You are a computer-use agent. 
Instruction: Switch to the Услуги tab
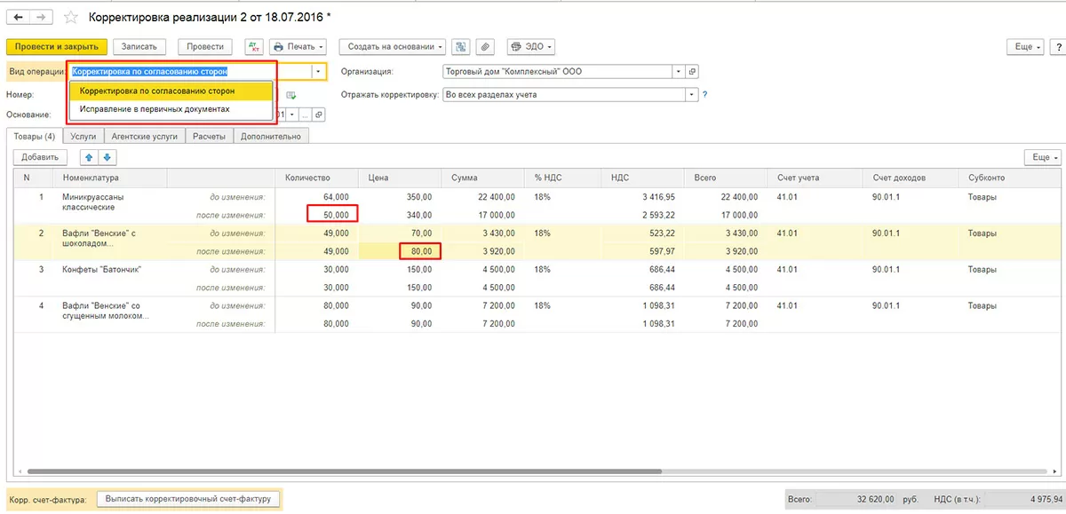tap(83, 136)
